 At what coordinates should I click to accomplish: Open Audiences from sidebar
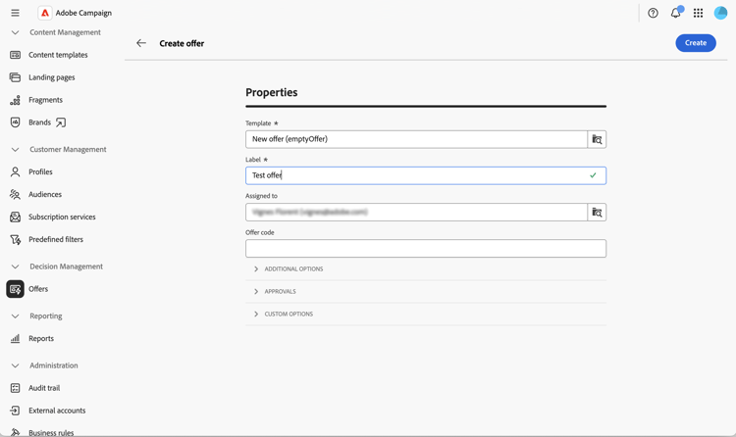(x=45, y=195)
